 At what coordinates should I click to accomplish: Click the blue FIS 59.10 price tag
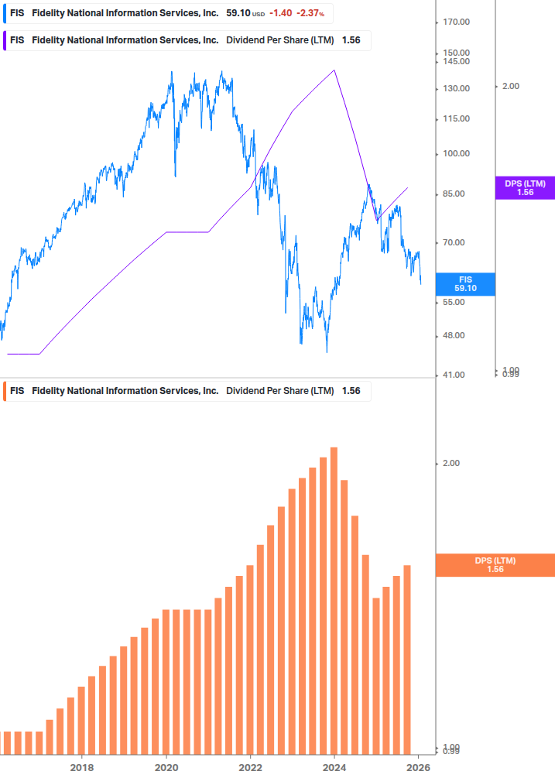click(465, 284)
